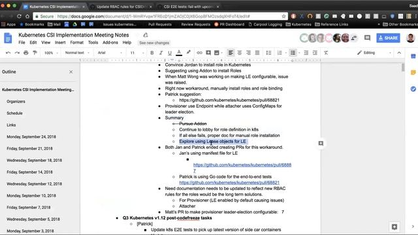Open comment history icon near Share

pyautogui.click(x=367, y=38)
